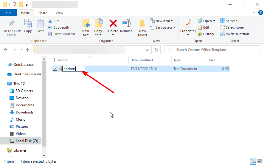Select Local Disk (C:)
The height and width of the screenshot is (165, 264).
point(21,141)
